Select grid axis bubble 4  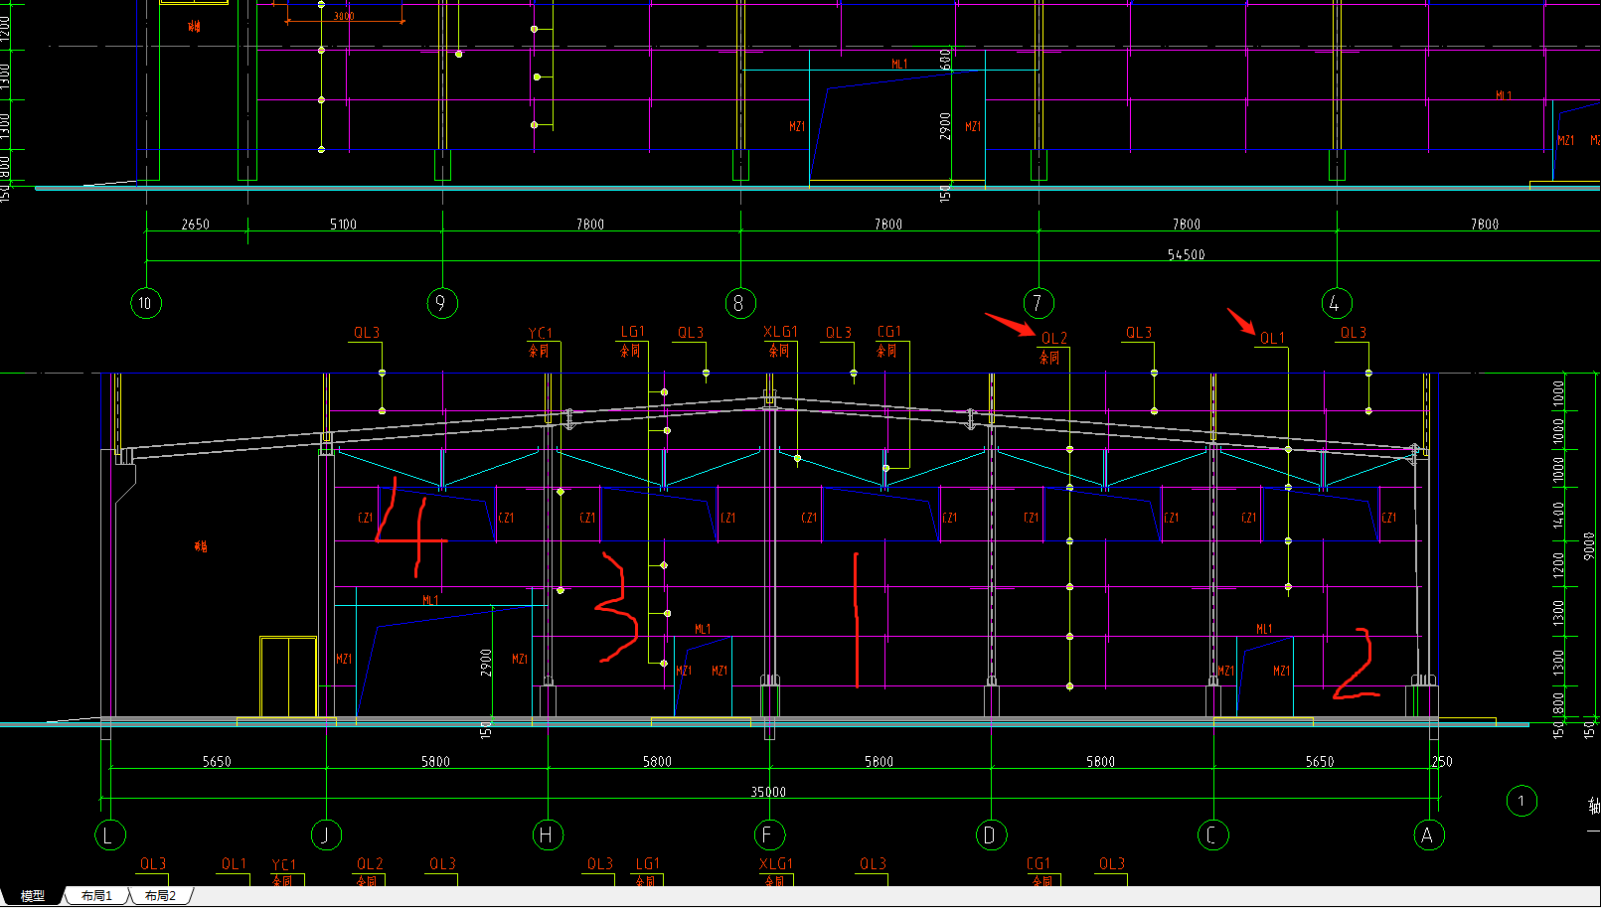click(1337, 303)
